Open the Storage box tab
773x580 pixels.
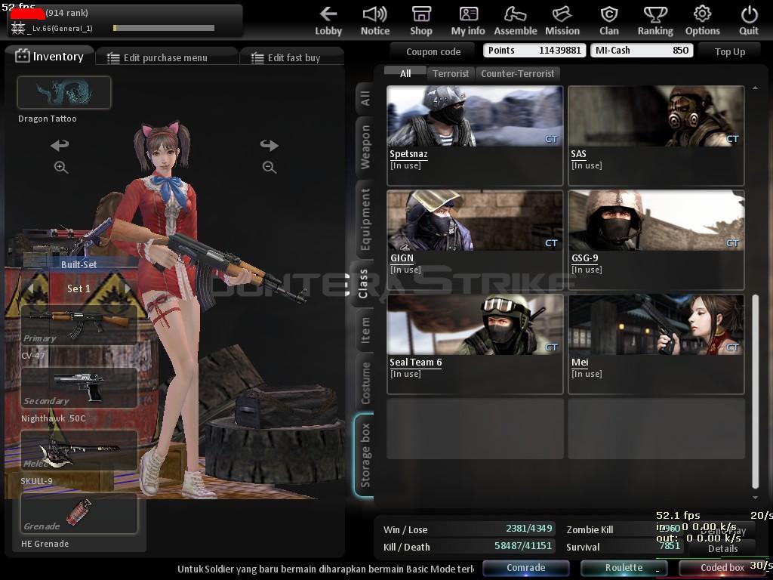pyautogui.click(x=365, y=455)
